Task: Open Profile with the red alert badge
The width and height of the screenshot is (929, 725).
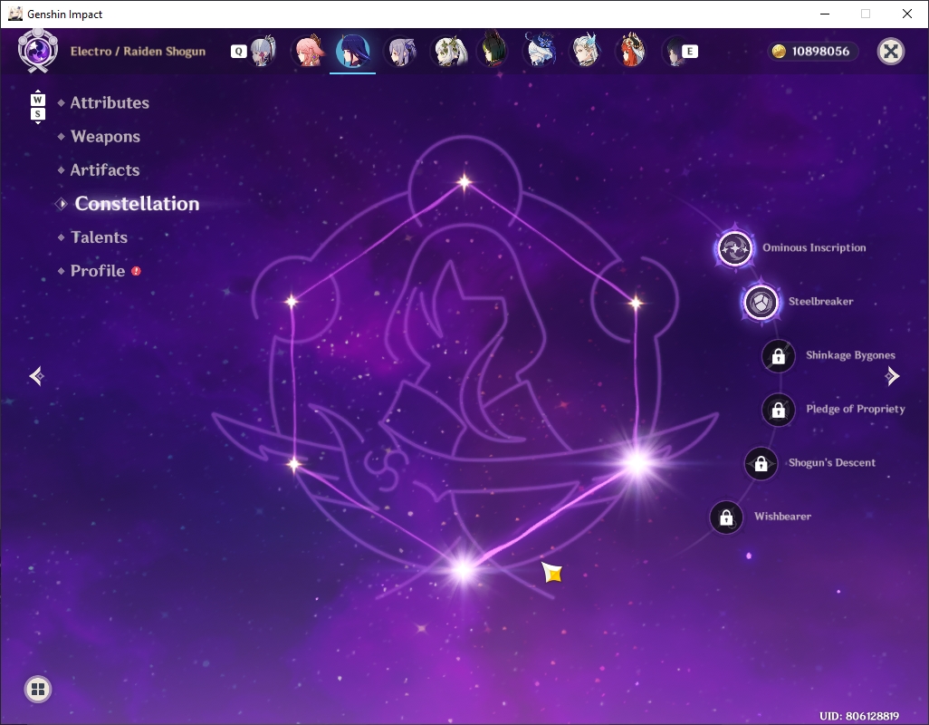Action: click(x=98, y=271)
